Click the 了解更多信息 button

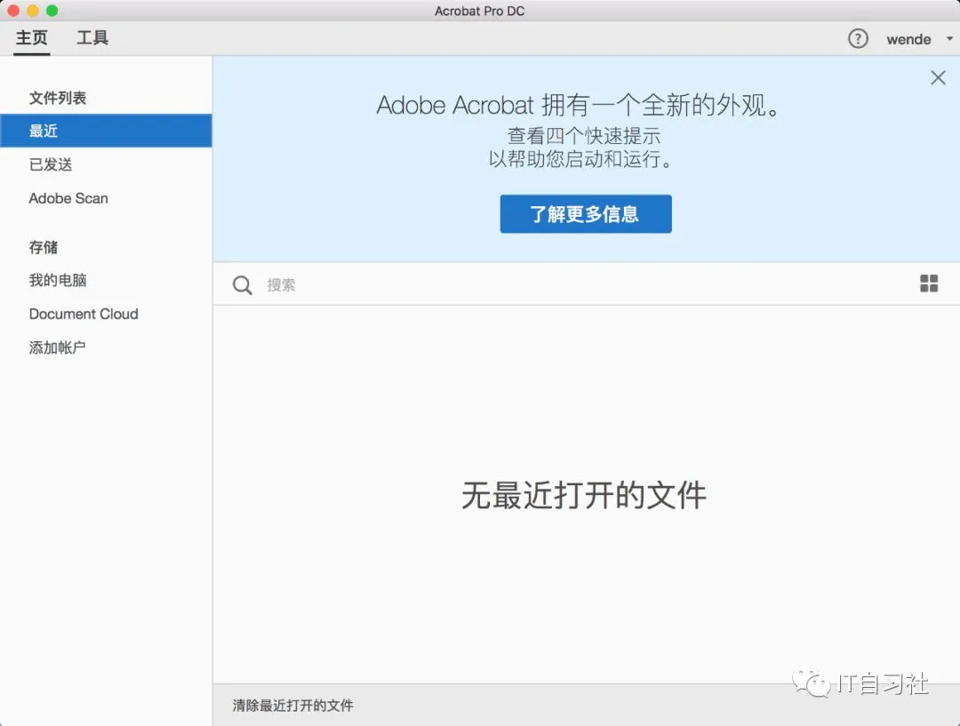586,213
